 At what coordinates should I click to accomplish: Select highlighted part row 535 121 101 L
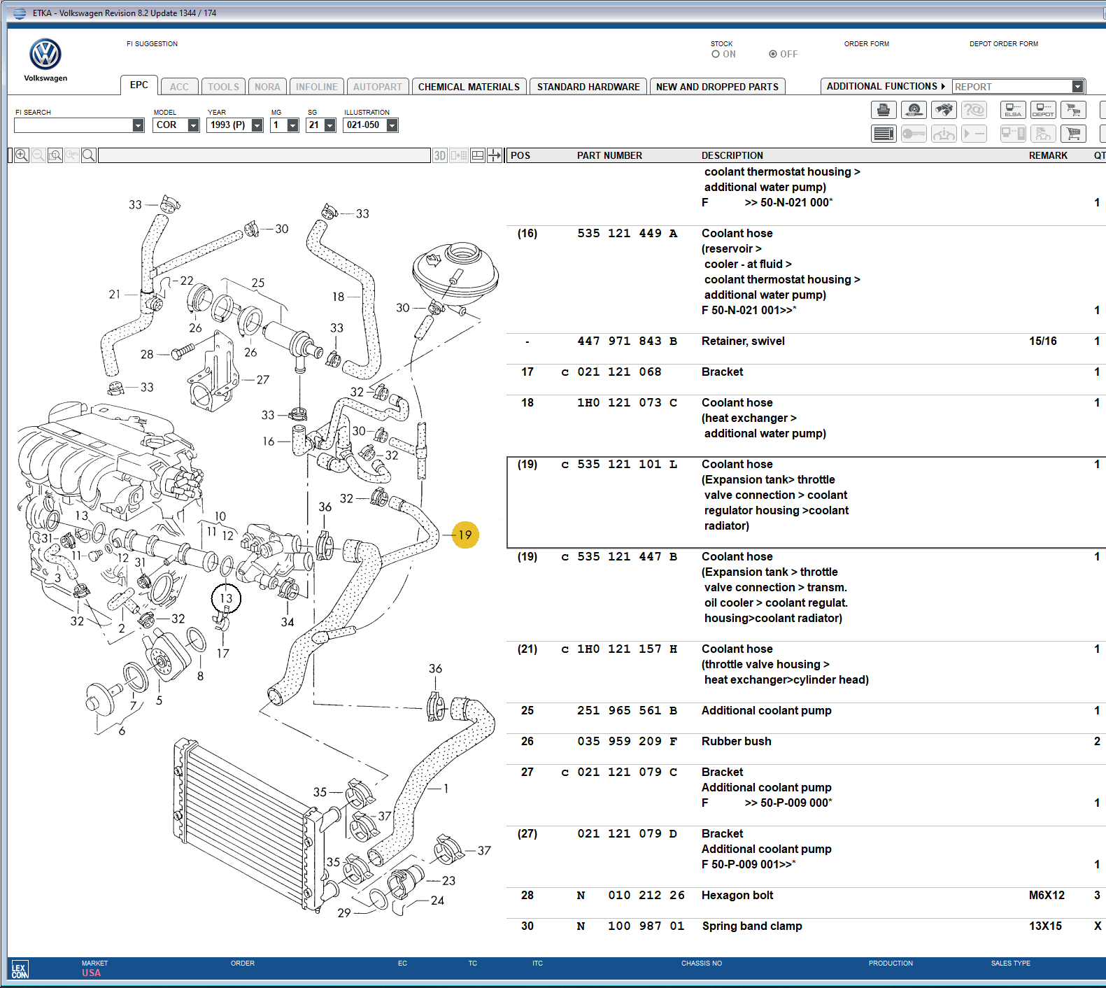(807, 502)
